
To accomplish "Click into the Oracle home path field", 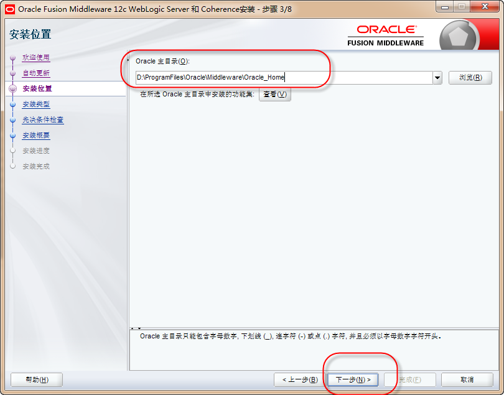I will pyautogui.click(x=284, y=78).
